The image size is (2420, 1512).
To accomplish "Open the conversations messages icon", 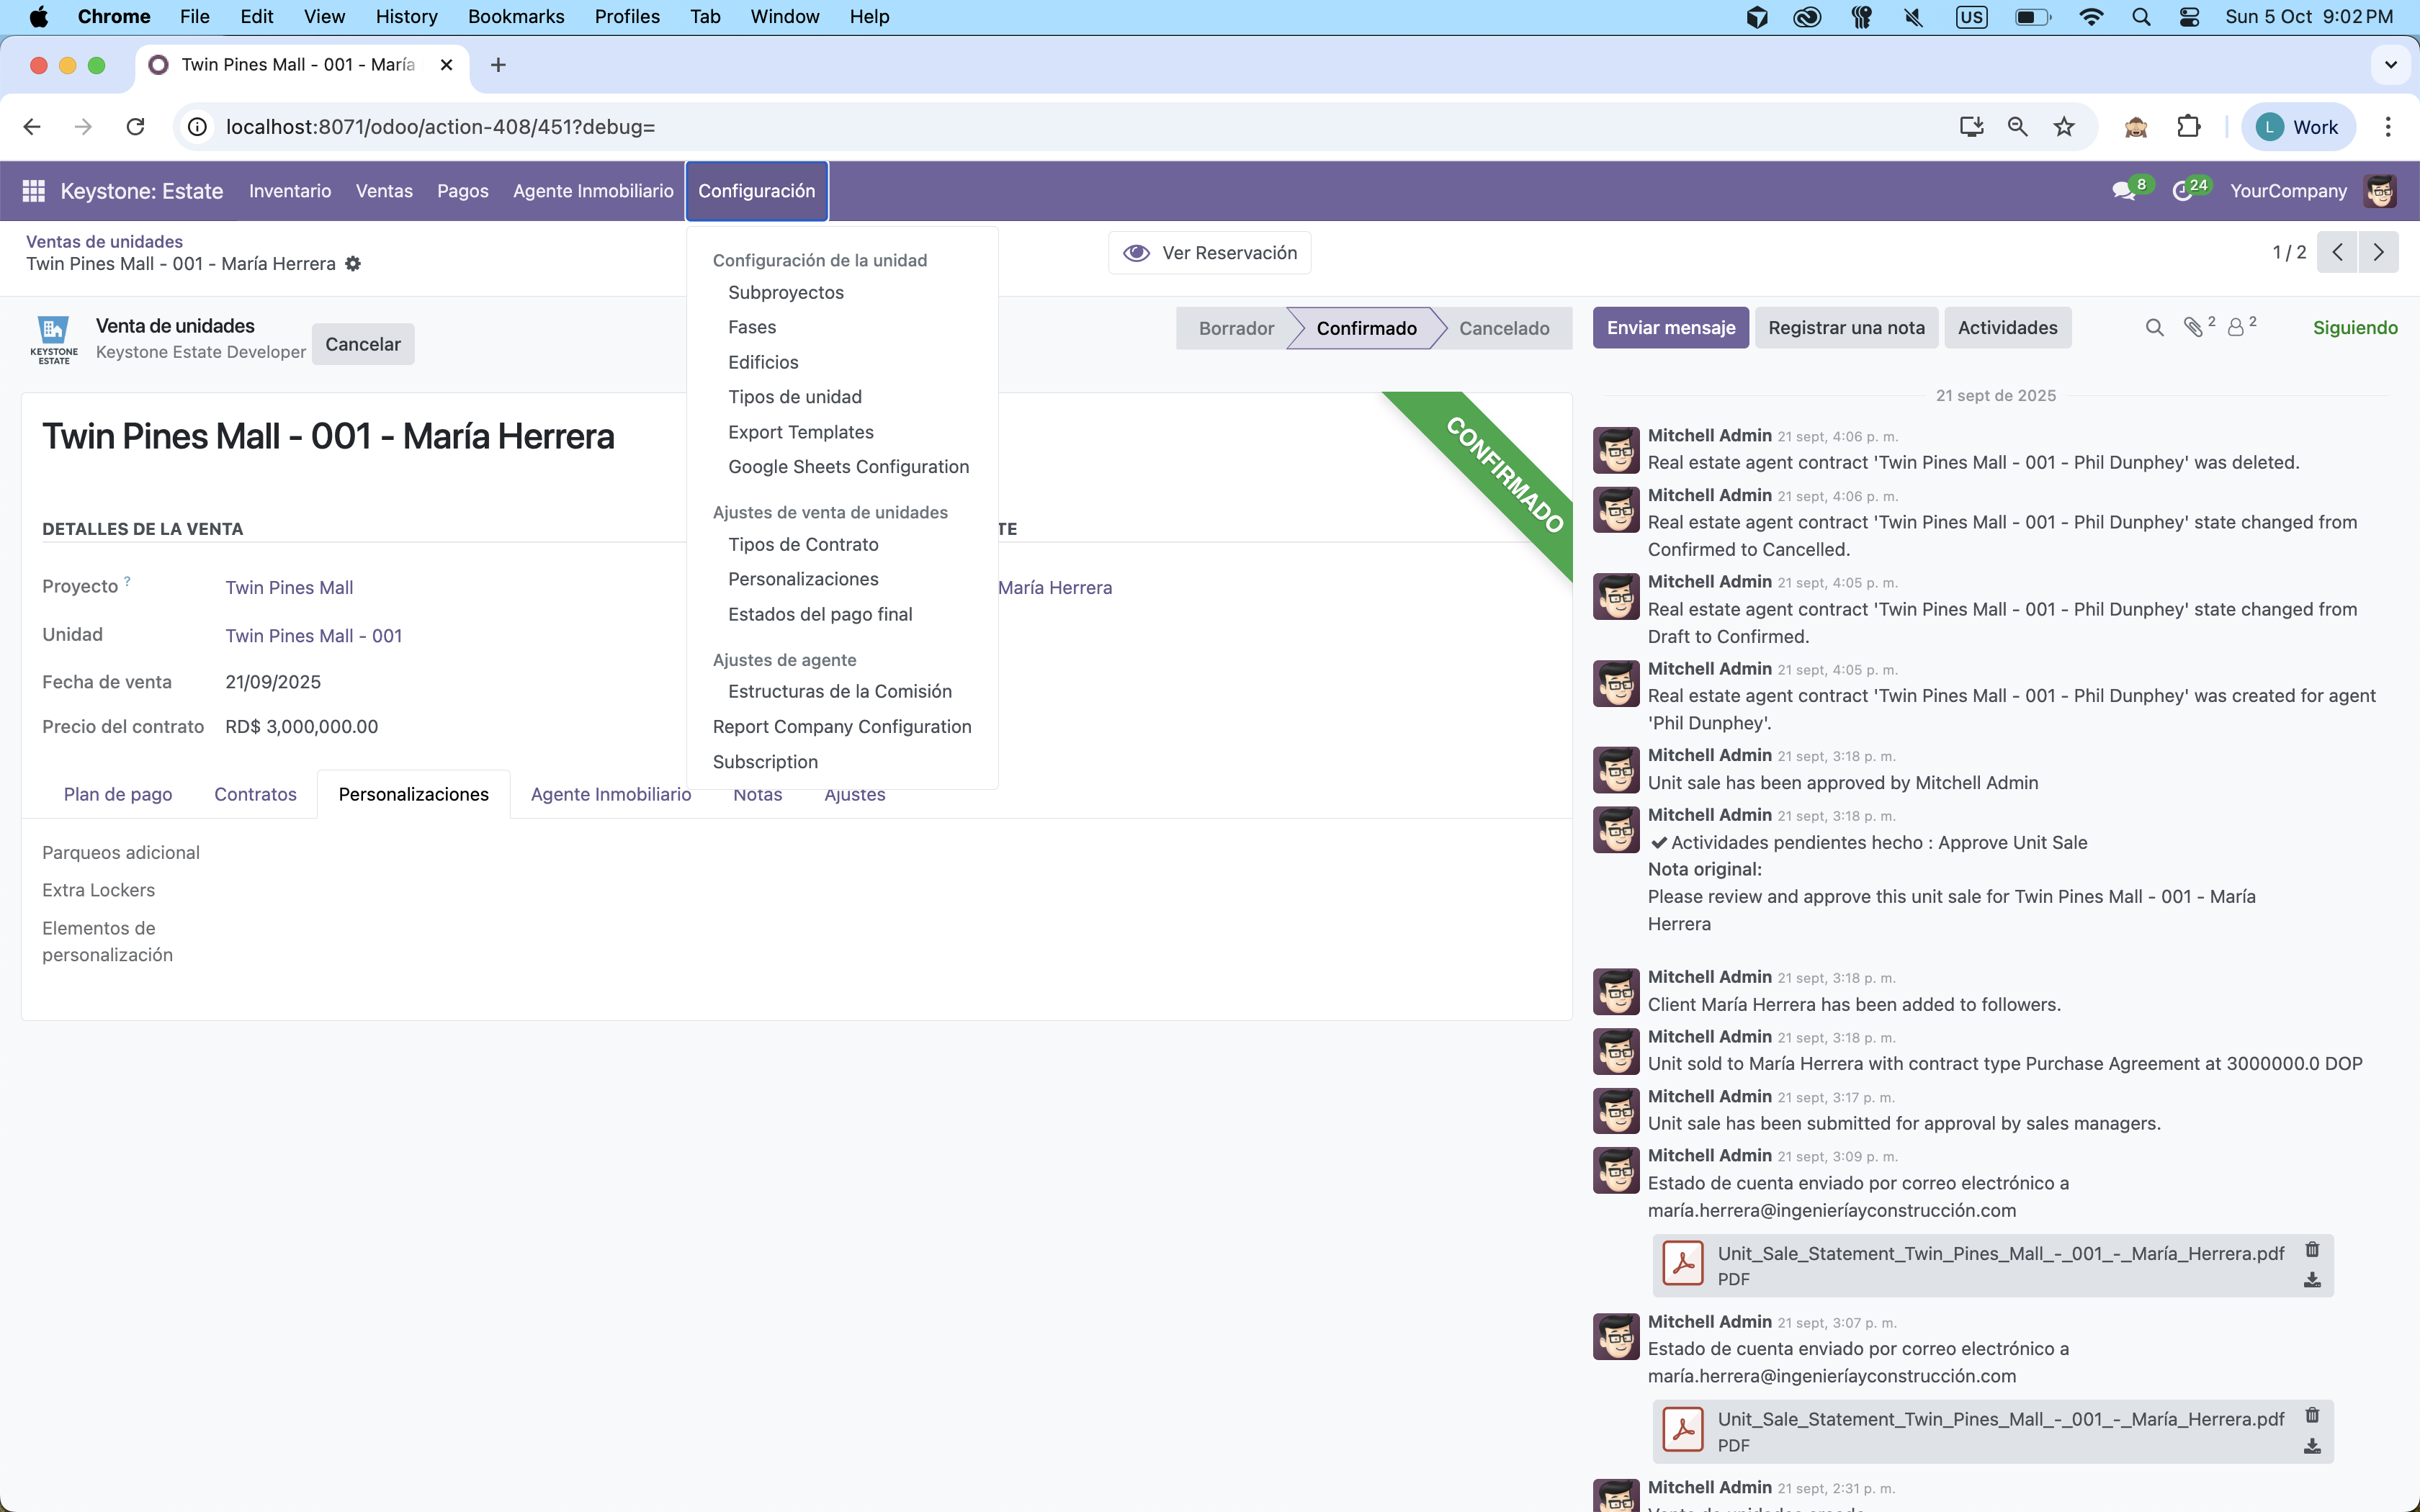I will click(2123, 191).
